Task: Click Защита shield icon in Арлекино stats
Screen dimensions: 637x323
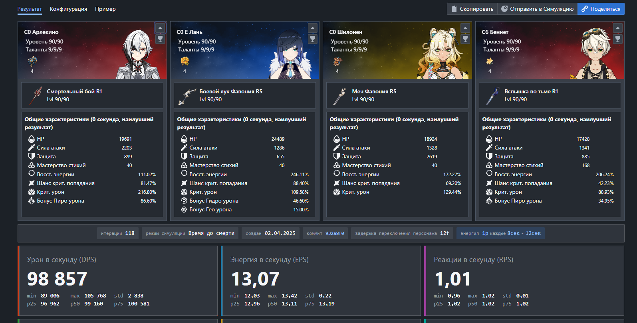Action: click(x=32, y=156)
